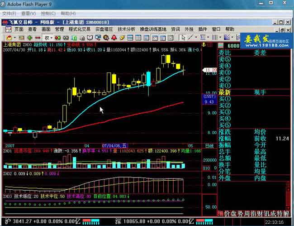Click the fifth window layout icon
The image size is (294, 226).
click(162, 38)
